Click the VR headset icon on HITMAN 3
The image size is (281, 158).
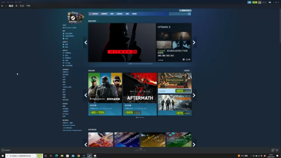tap(189, 59)
